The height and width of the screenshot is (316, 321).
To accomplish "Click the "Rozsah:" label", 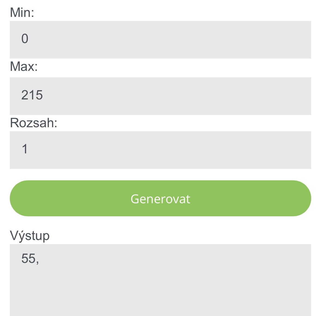I will 33,123.
